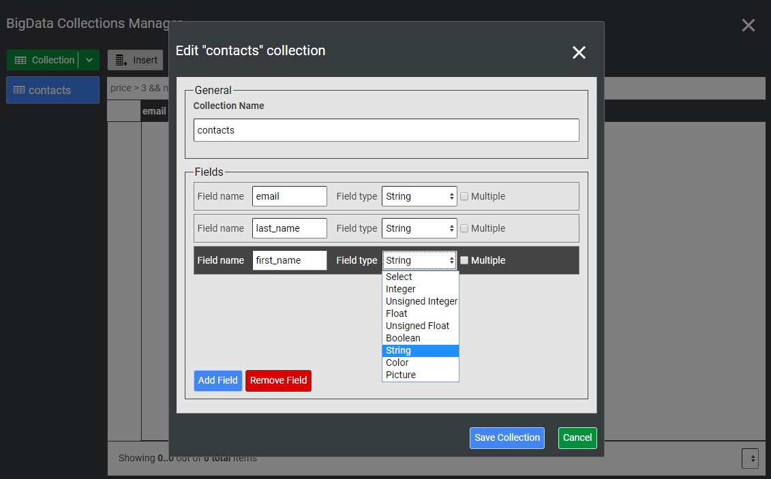Open the Field type dropdown for email
The height and width of the screenshot is (479, 771).
coord(419,196)
